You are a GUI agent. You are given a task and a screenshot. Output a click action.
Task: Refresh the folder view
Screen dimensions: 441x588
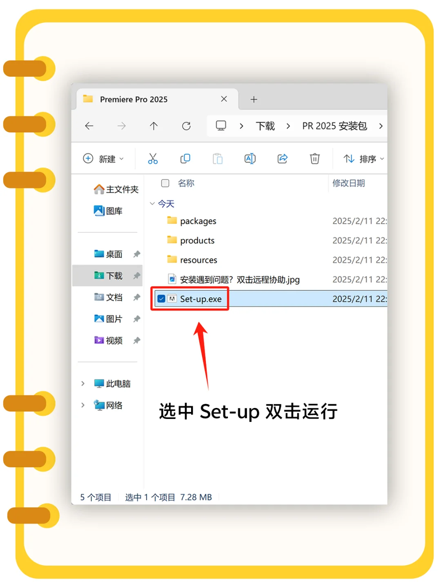[x=187, y=126]
